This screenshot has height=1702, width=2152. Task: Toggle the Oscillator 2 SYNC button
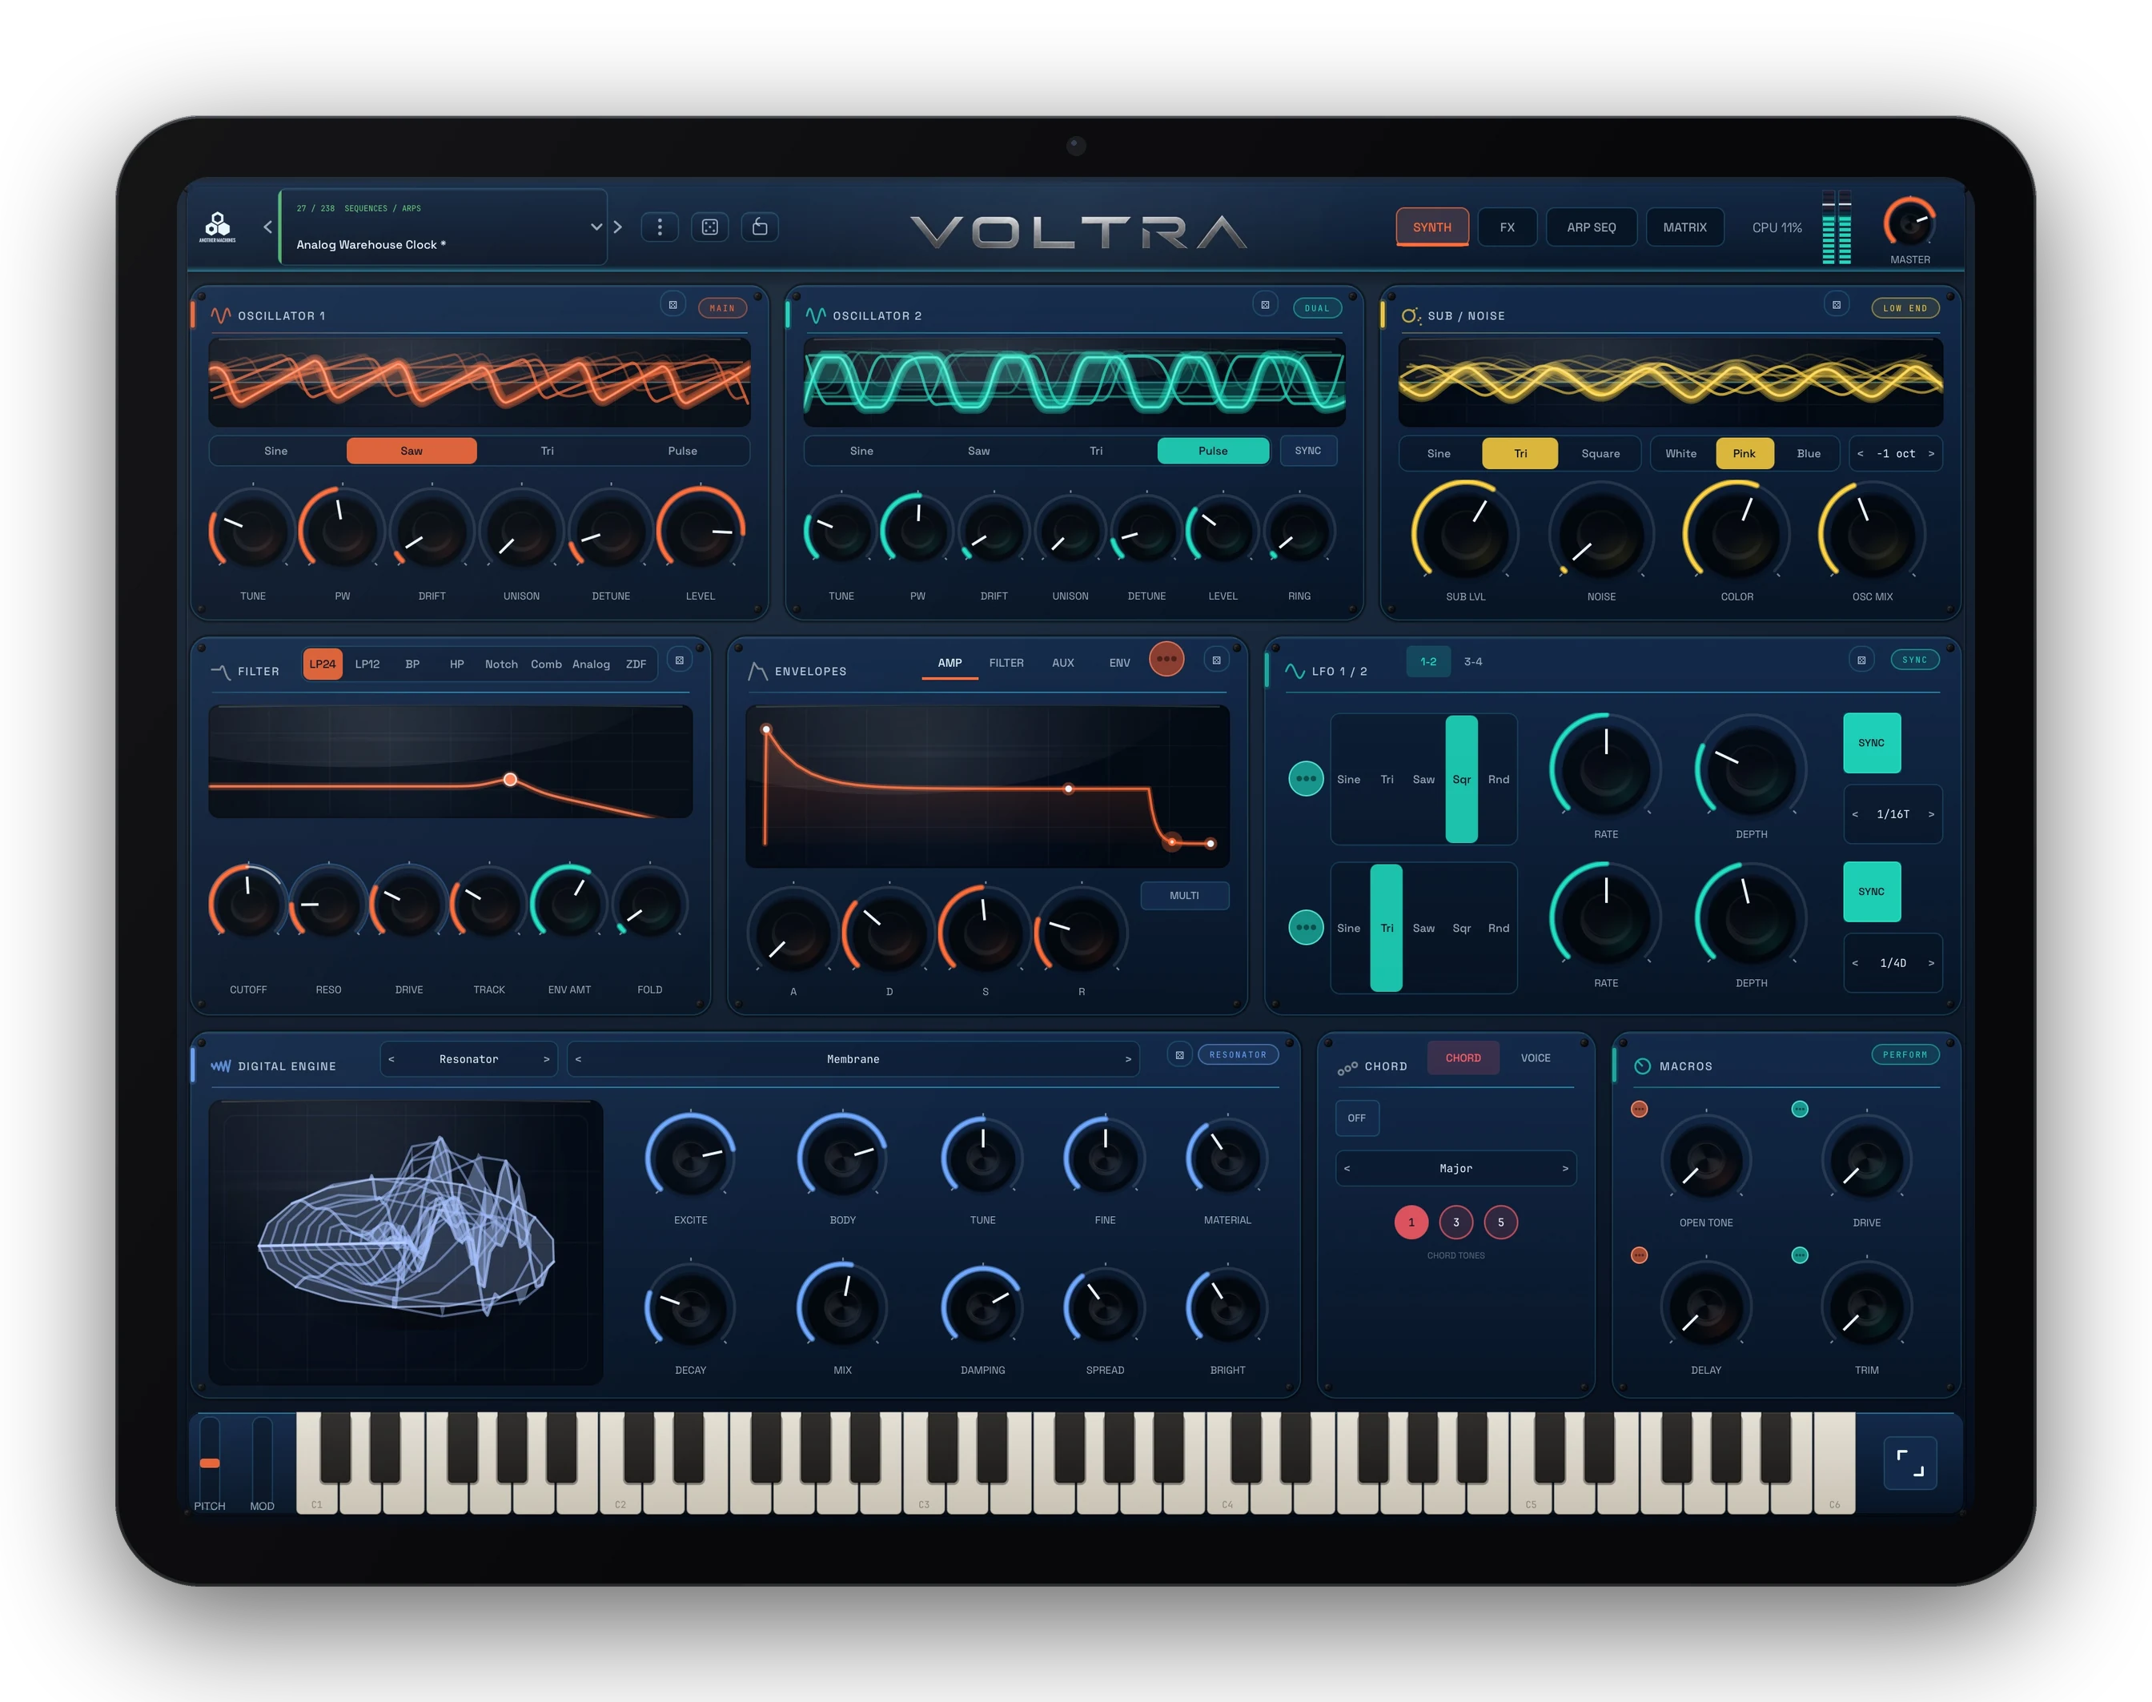[x=1308, y=452]
